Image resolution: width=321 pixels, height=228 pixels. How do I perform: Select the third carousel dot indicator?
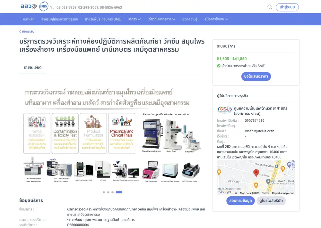pos(112,192)
